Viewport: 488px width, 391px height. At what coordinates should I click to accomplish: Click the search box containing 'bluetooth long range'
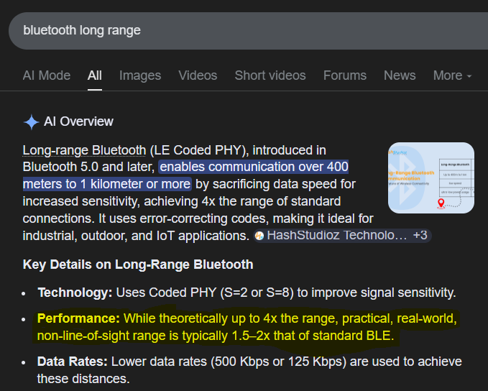tap(249, 30)
